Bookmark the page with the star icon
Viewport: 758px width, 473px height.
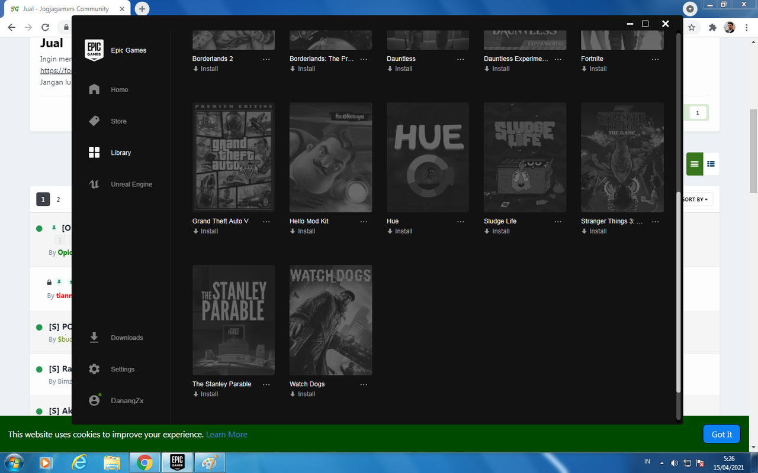[x=692, y=27]
